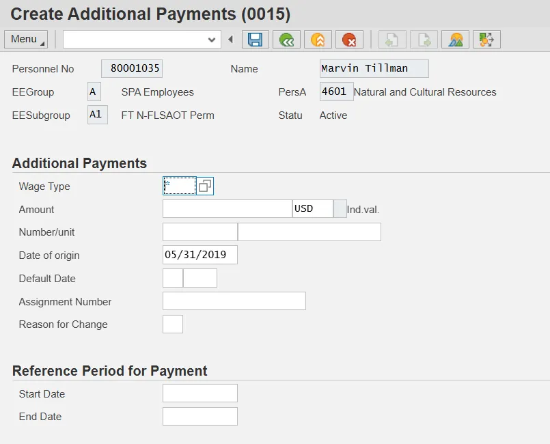
Task: Toggle the Ind.val. checkbox
Action: (x=340, y=208)
